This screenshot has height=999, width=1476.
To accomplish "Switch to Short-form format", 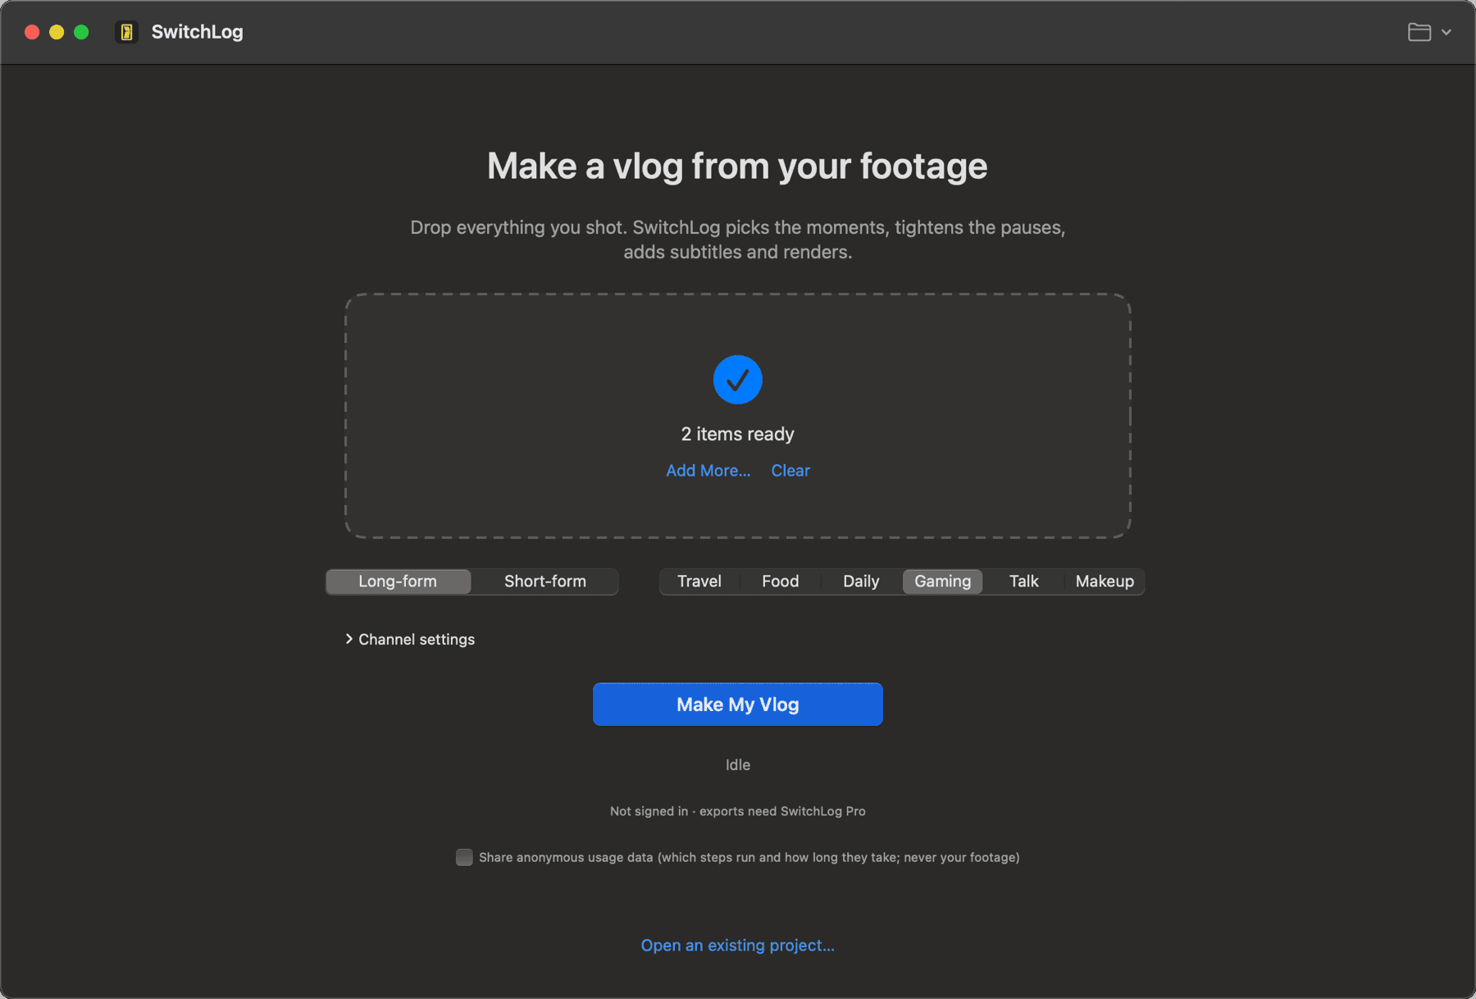I will pyautogui.click(x=545, y=582).
